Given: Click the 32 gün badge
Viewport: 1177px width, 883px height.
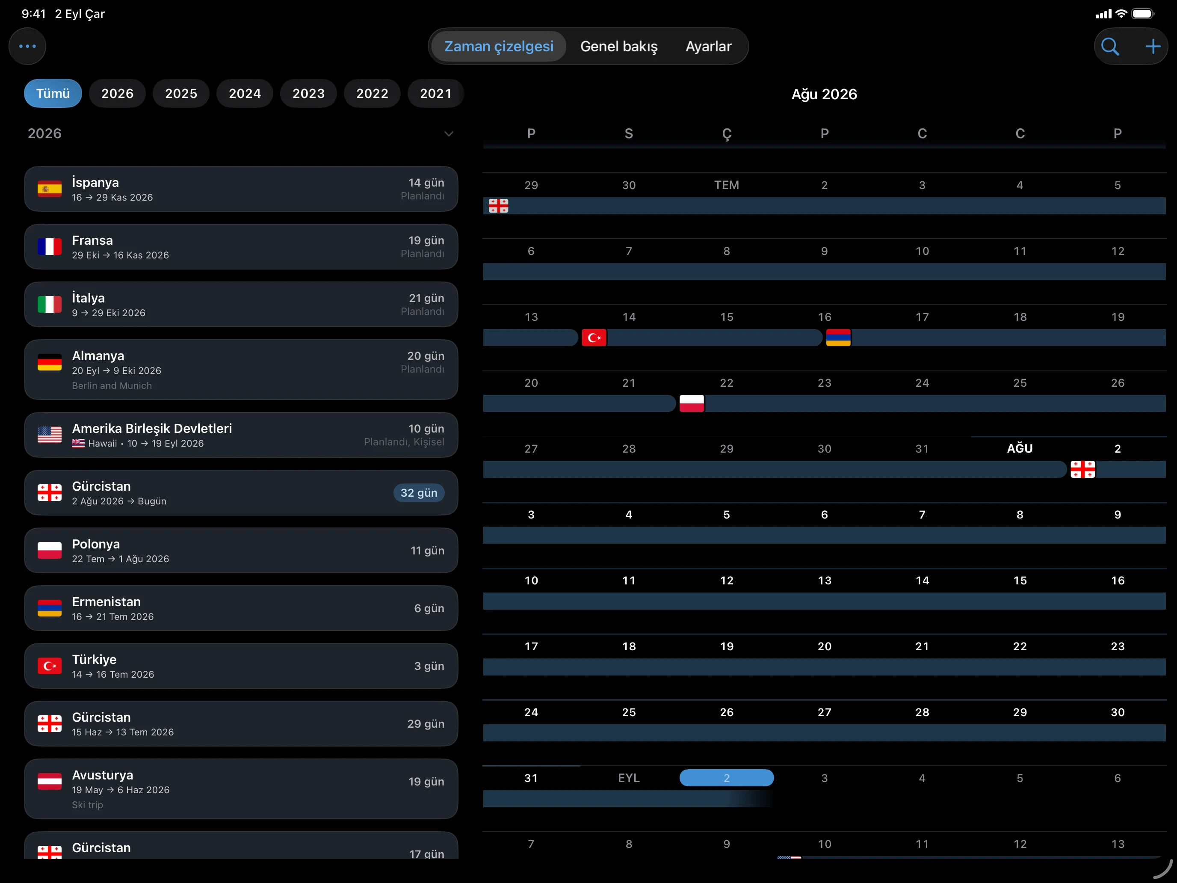Looking at the screenshot, I should pyautogui.click(x=419, y=493).
